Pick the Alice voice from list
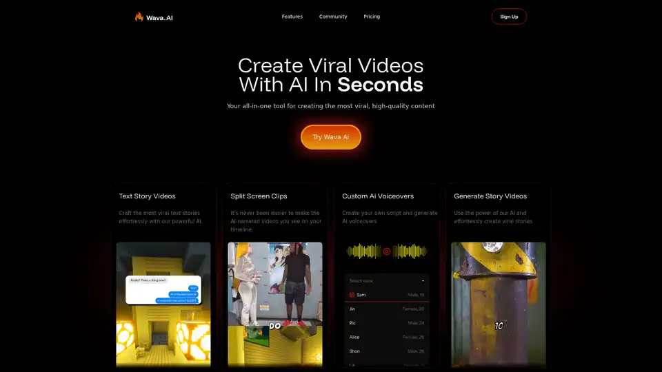Image resolution: width=662 pixels, height=372 pixels. pyautogui.click(x=386, y=338)
